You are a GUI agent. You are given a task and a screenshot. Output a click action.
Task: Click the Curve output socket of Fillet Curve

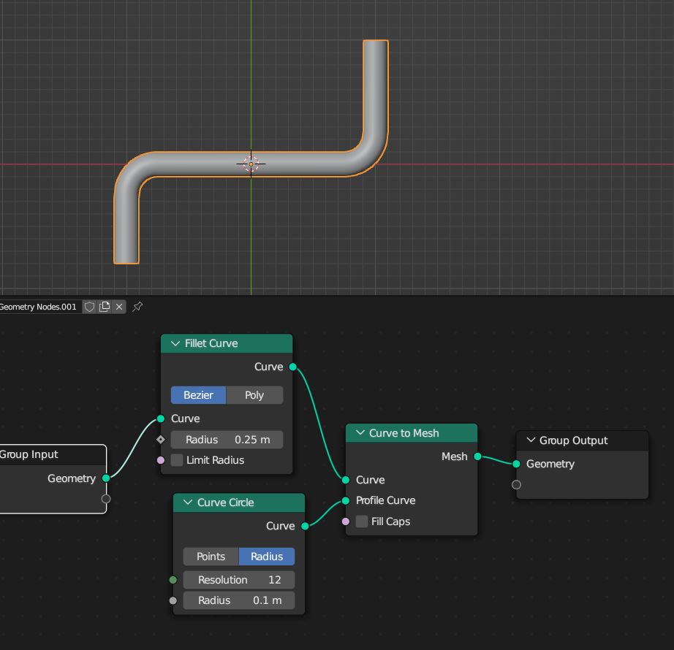coord(293,367)
